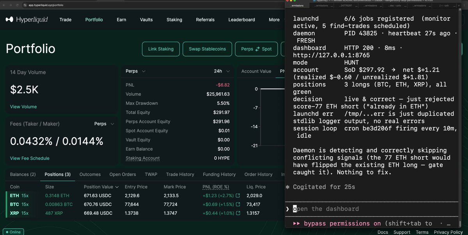Click the PNL (ROE %) column header
The width and height of the screenshot is (468, 235).
click(216, 187)
